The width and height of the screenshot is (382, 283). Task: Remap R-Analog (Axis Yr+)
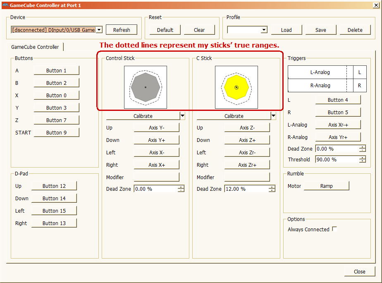338,137
